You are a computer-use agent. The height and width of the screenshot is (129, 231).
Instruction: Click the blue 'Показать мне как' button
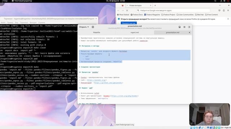(x=129, y=23)
